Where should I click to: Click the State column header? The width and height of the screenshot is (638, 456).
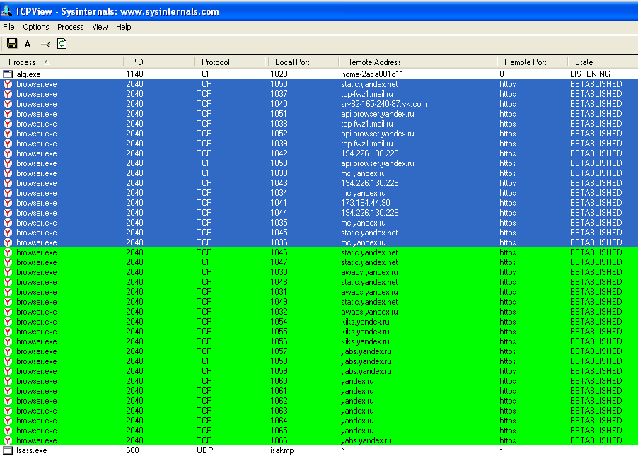click(584, 62)
